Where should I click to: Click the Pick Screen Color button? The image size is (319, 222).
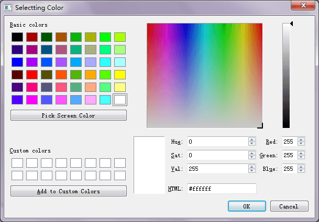pos(69,115)
